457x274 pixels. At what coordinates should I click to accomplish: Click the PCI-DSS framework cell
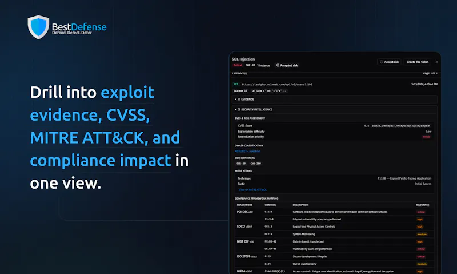245,212
